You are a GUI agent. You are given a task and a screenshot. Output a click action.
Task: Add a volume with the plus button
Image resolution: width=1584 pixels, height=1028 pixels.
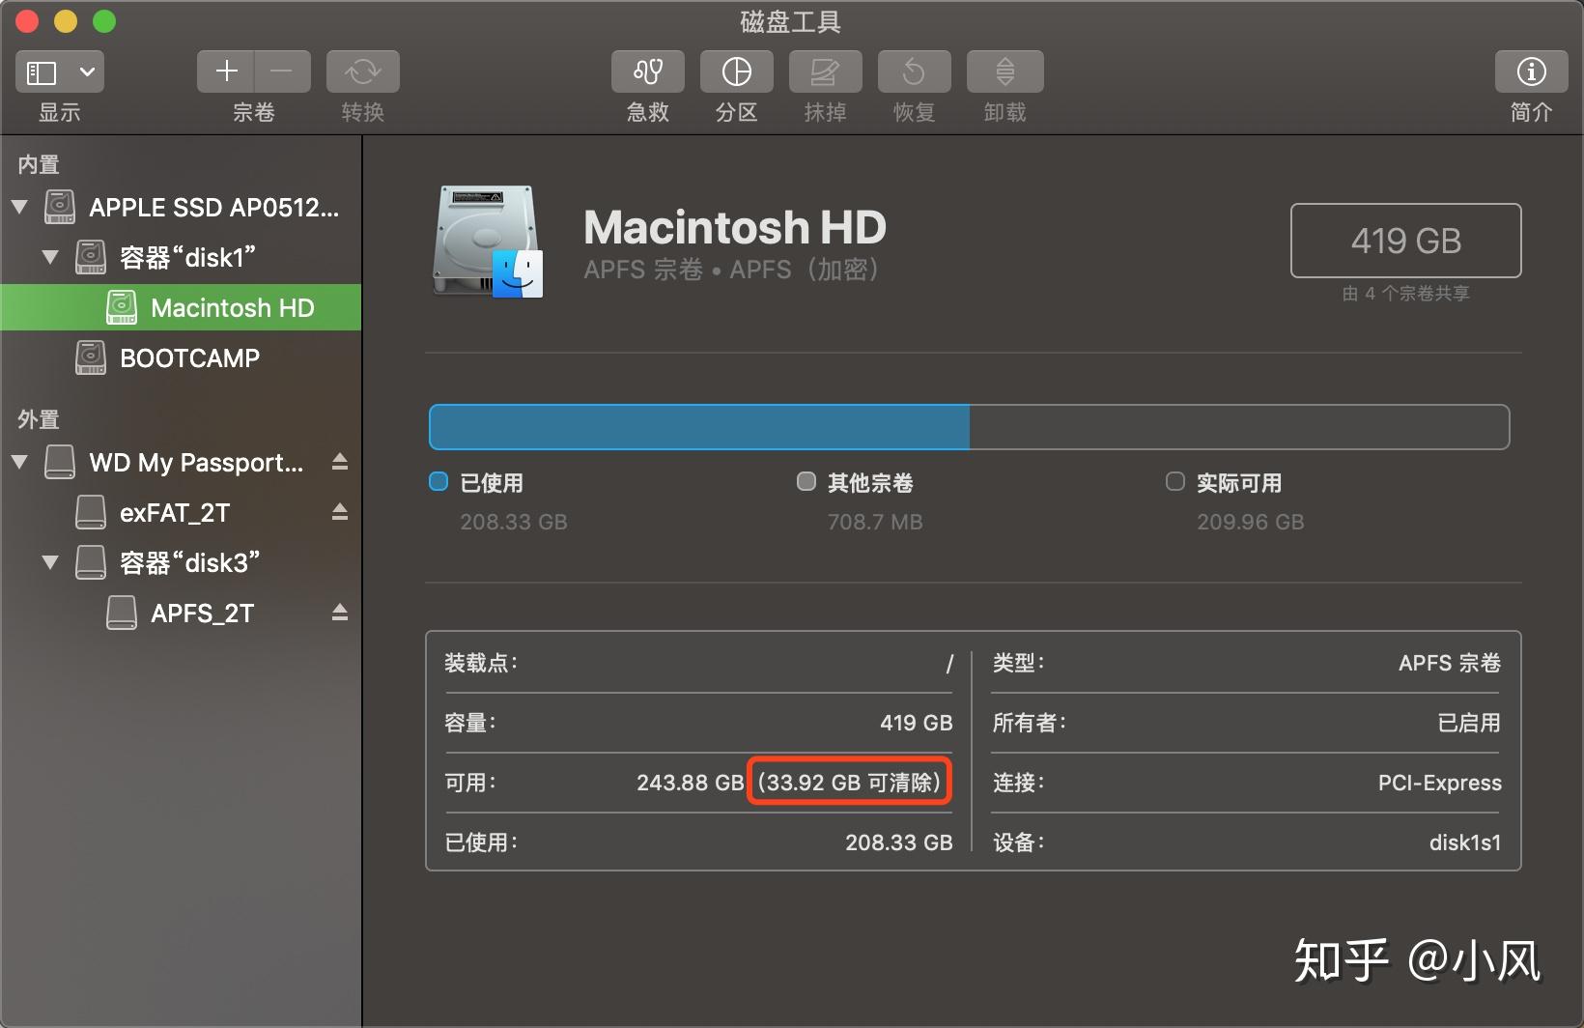tap(226, 71)
